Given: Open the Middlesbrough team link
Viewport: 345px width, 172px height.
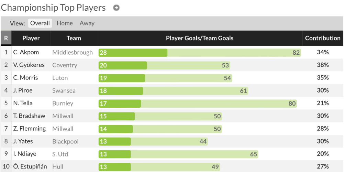Looking at the screenshot, I should (73, 53).
